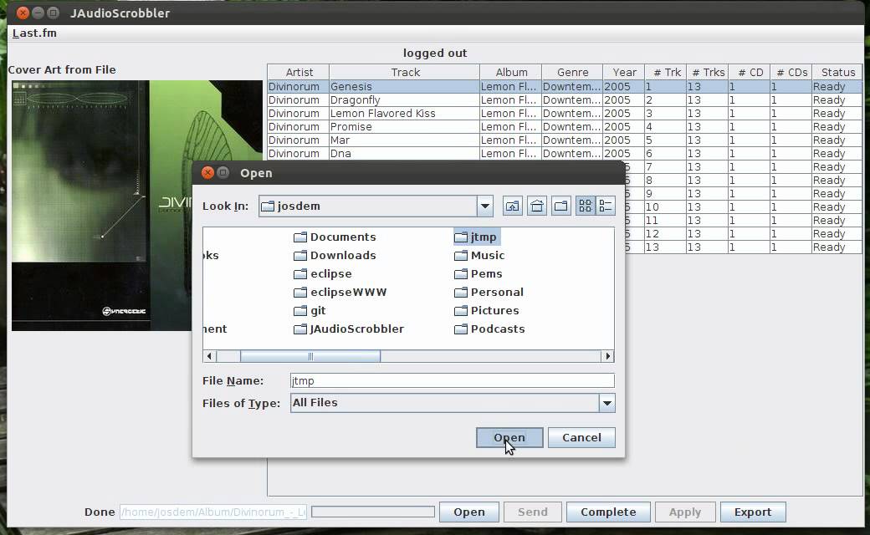Close the Open dialog with red button
Viewport: 870px width, 535px height.
(x=207, y=172)
